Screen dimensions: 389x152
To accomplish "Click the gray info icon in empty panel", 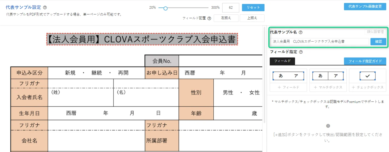I will point(328,126).
